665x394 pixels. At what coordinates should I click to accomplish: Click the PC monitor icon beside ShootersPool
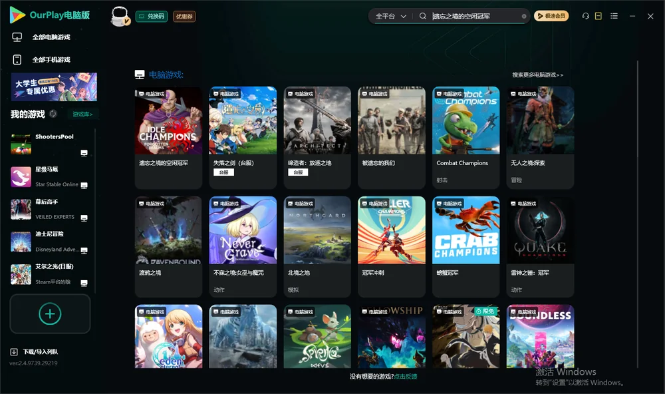tap(84, 153)
